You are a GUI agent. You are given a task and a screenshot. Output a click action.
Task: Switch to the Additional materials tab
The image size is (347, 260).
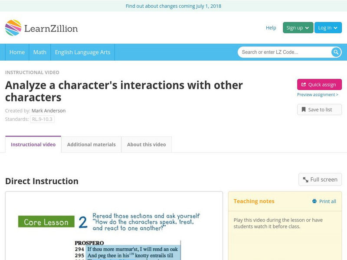90,144
